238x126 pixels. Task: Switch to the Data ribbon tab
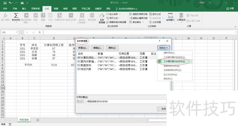(56, 9)
